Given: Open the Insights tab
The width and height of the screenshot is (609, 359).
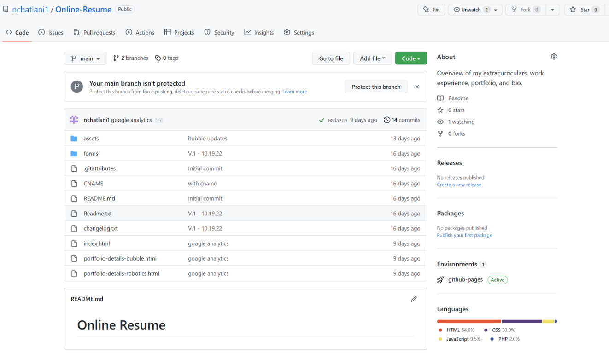Looking at the screenshot, I should point(259,33).
